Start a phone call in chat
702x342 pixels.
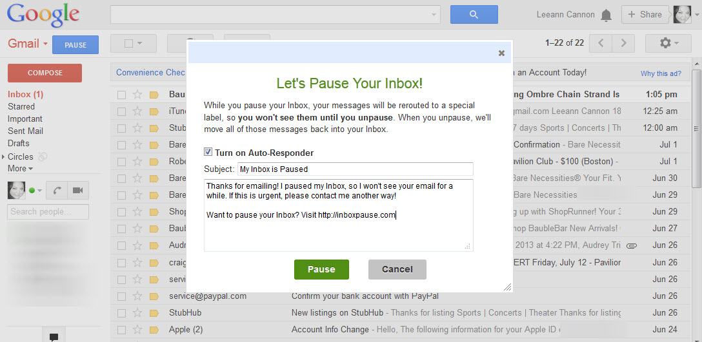point(57,191)
